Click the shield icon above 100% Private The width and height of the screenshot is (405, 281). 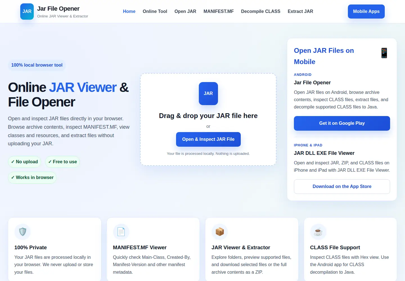point(22,232)
